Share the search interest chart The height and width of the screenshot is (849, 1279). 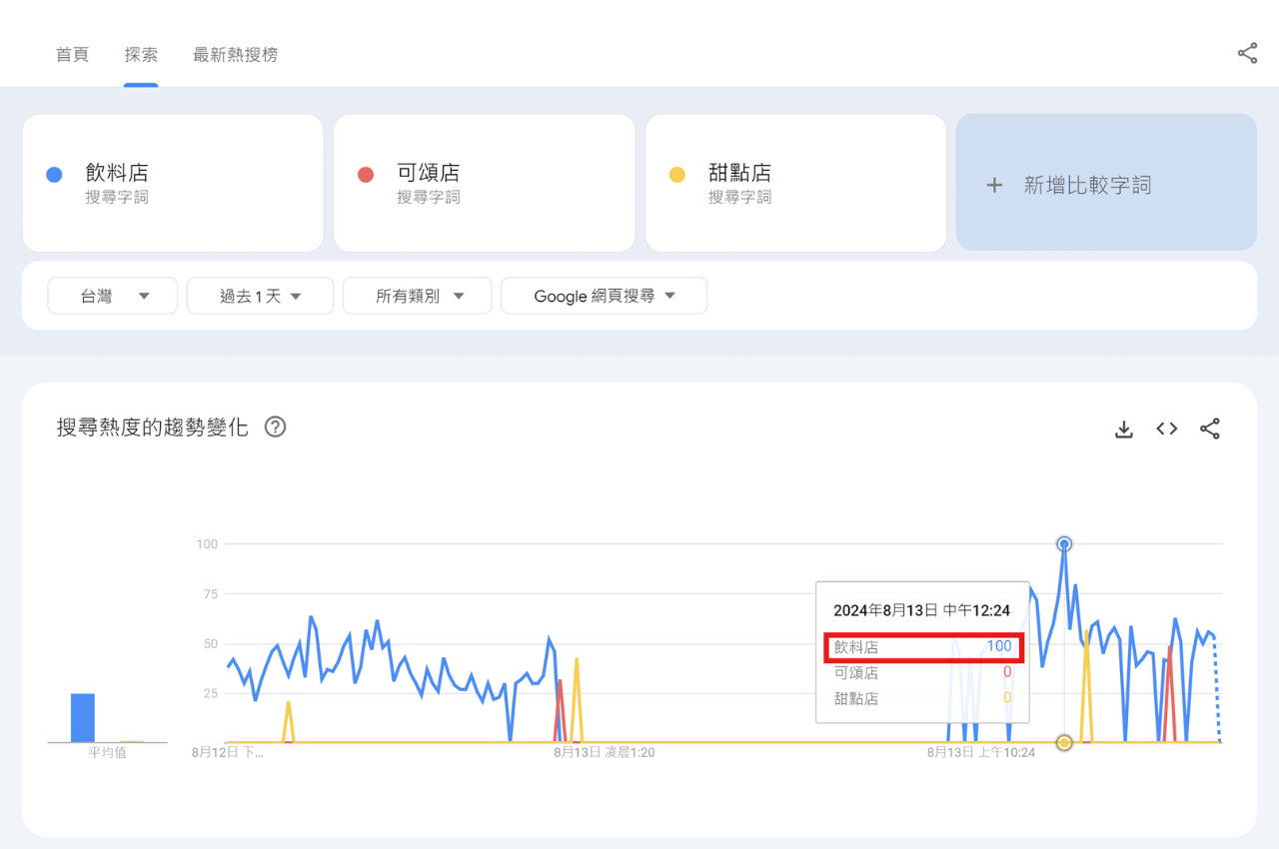[x=1210, y=428]
